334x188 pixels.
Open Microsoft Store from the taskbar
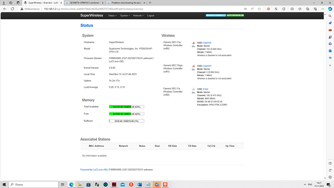(x=89, y=185)
